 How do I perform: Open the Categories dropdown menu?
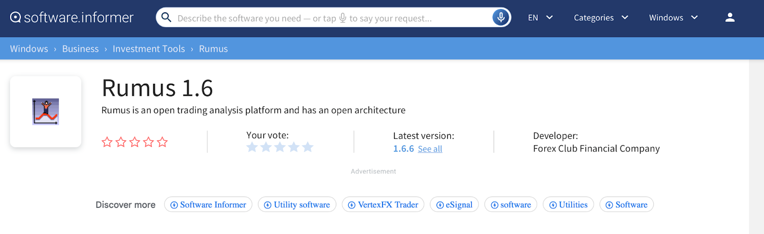point(601,18)
